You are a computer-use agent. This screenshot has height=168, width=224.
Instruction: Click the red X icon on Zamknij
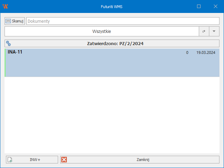pos(64,160)
